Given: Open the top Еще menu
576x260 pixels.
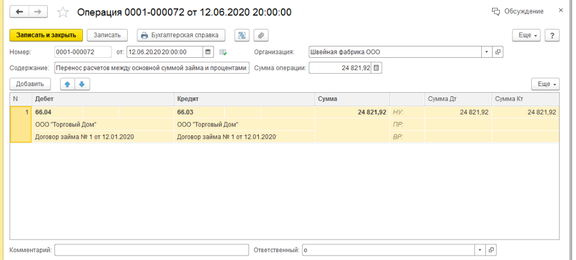Looking at the screenshot, I should tap(527, 35).
